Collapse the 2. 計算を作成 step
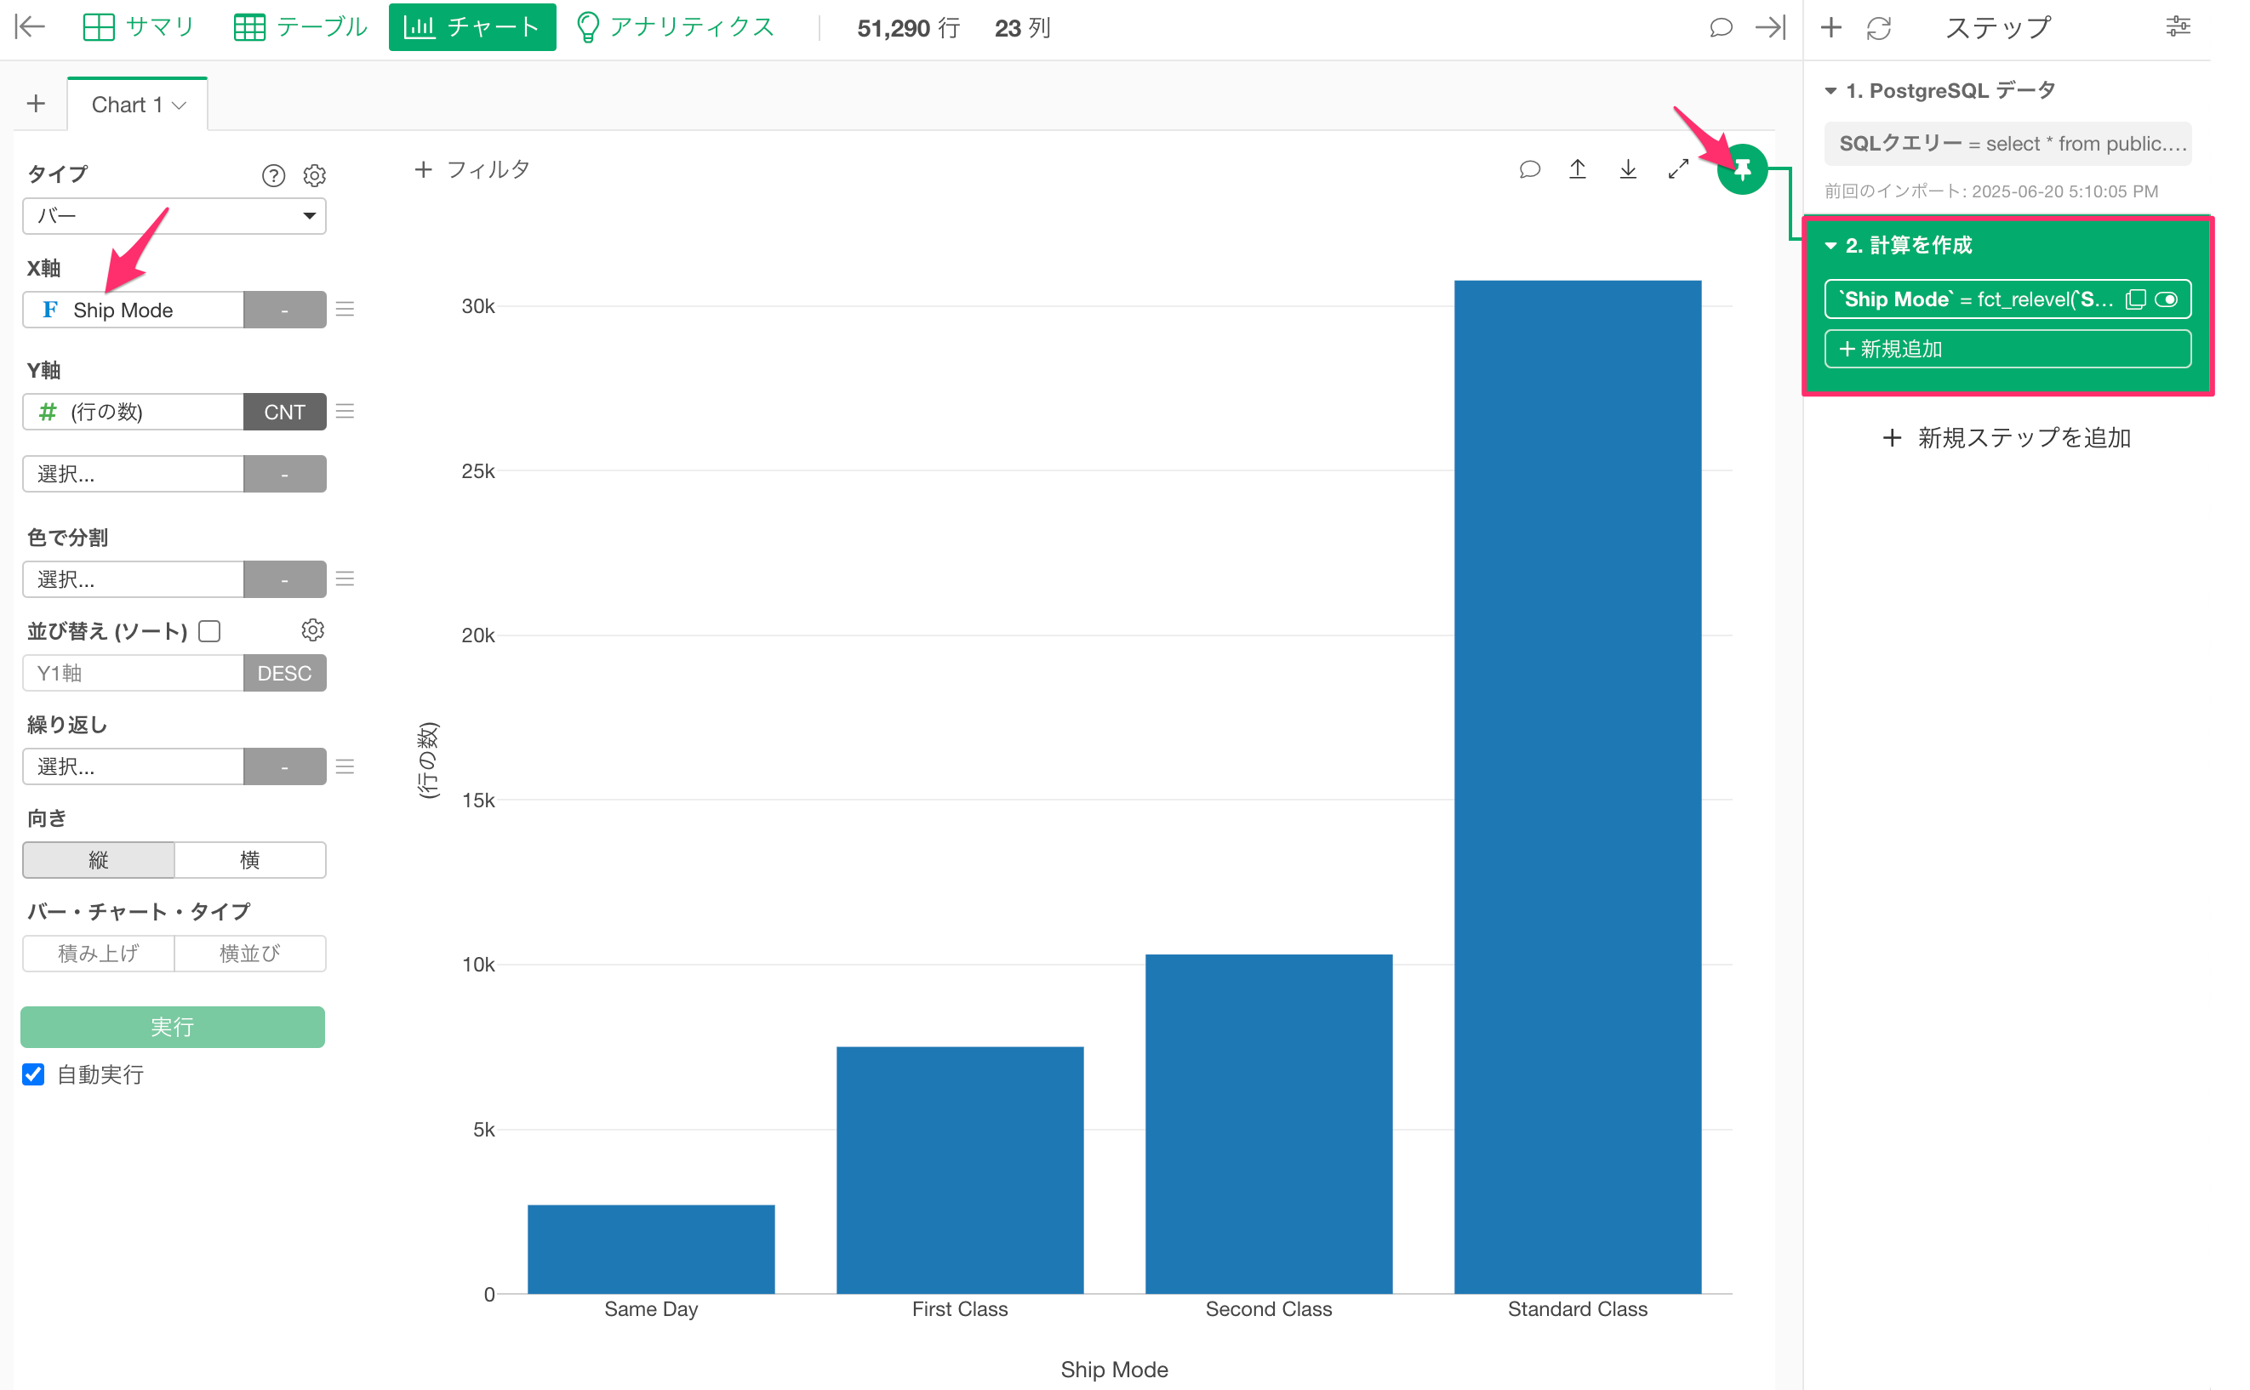2250x1390 pixels. tap(1830, 246)
